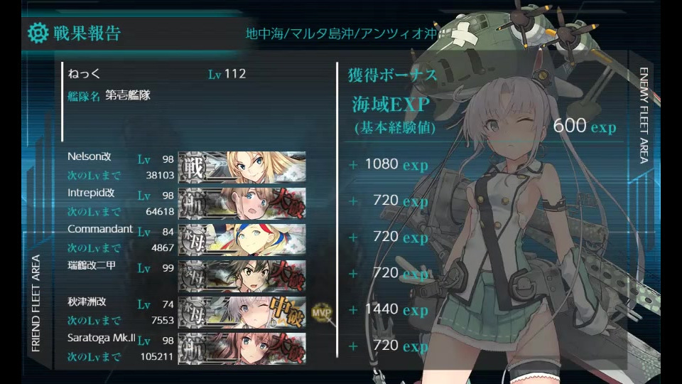Click the 戦果報告 header title

click(x=87, y=33)
